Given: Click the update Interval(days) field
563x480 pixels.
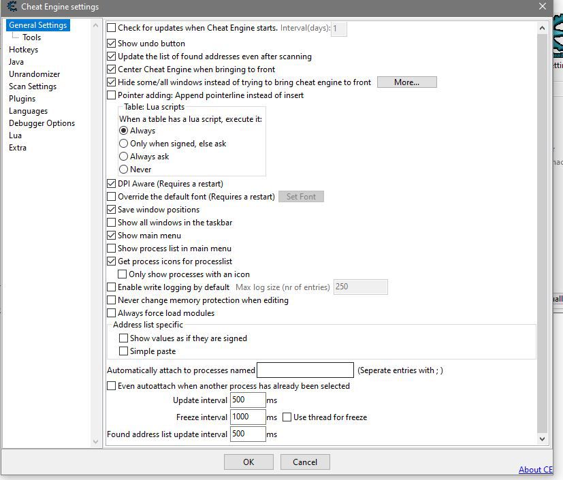Looking at the screenshot, I should pyautogui.click(x=338, y=29).
